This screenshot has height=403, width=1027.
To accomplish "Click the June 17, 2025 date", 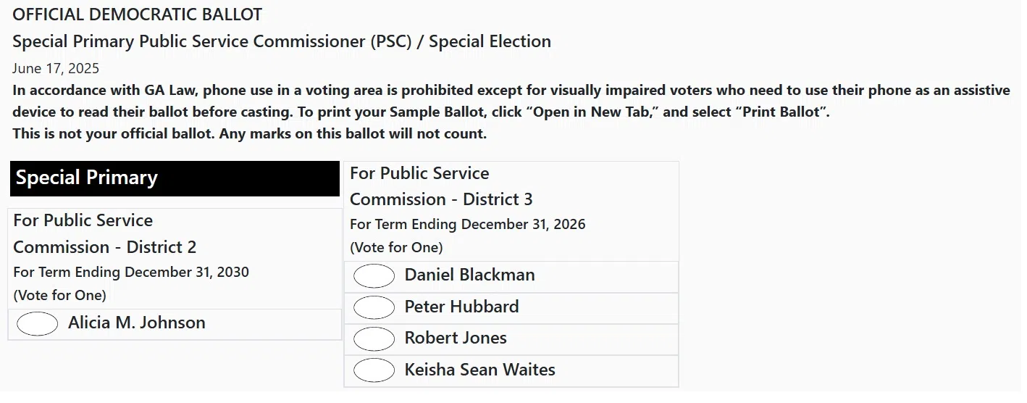I will pyautogui.click(x=56, y=69).
